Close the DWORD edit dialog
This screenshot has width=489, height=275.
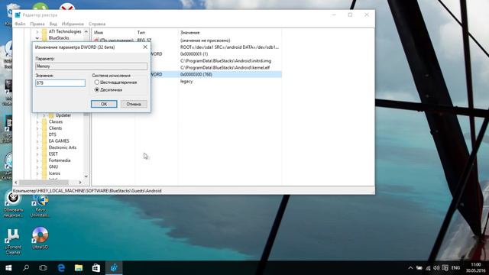click(145, 47)
